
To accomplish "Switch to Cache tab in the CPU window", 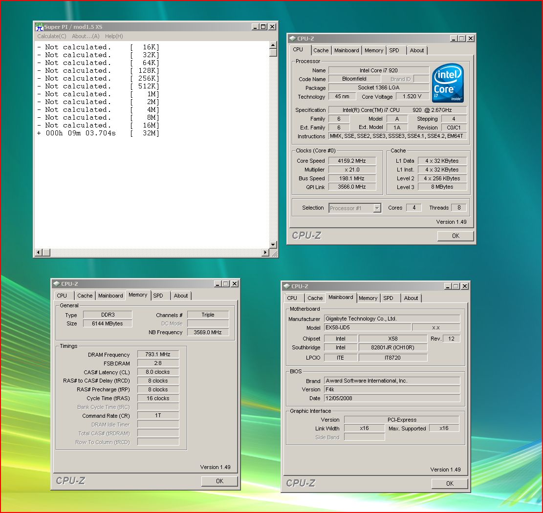I will coord(321,50).
